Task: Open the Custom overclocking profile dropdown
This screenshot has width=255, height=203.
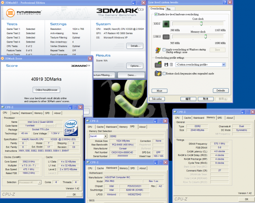Action: [x=224, y=64]
